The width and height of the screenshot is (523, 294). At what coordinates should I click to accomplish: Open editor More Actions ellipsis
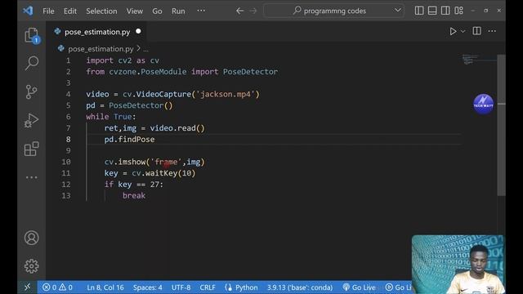pyautogui.click(x=492, y=31)
